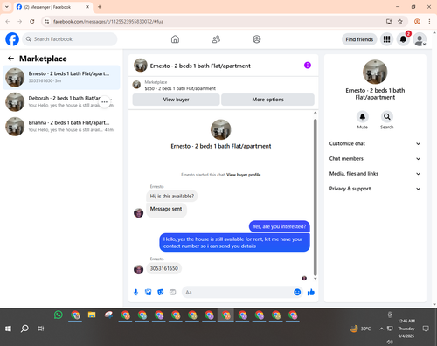Open View buyer profile link

tap(244, 175)
